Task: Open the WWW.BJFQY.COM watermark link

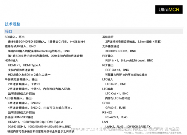Action: click(85, 129)
